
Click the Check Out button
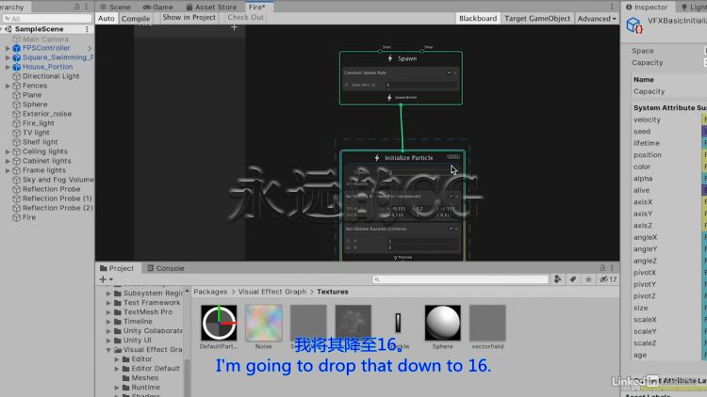245,17
